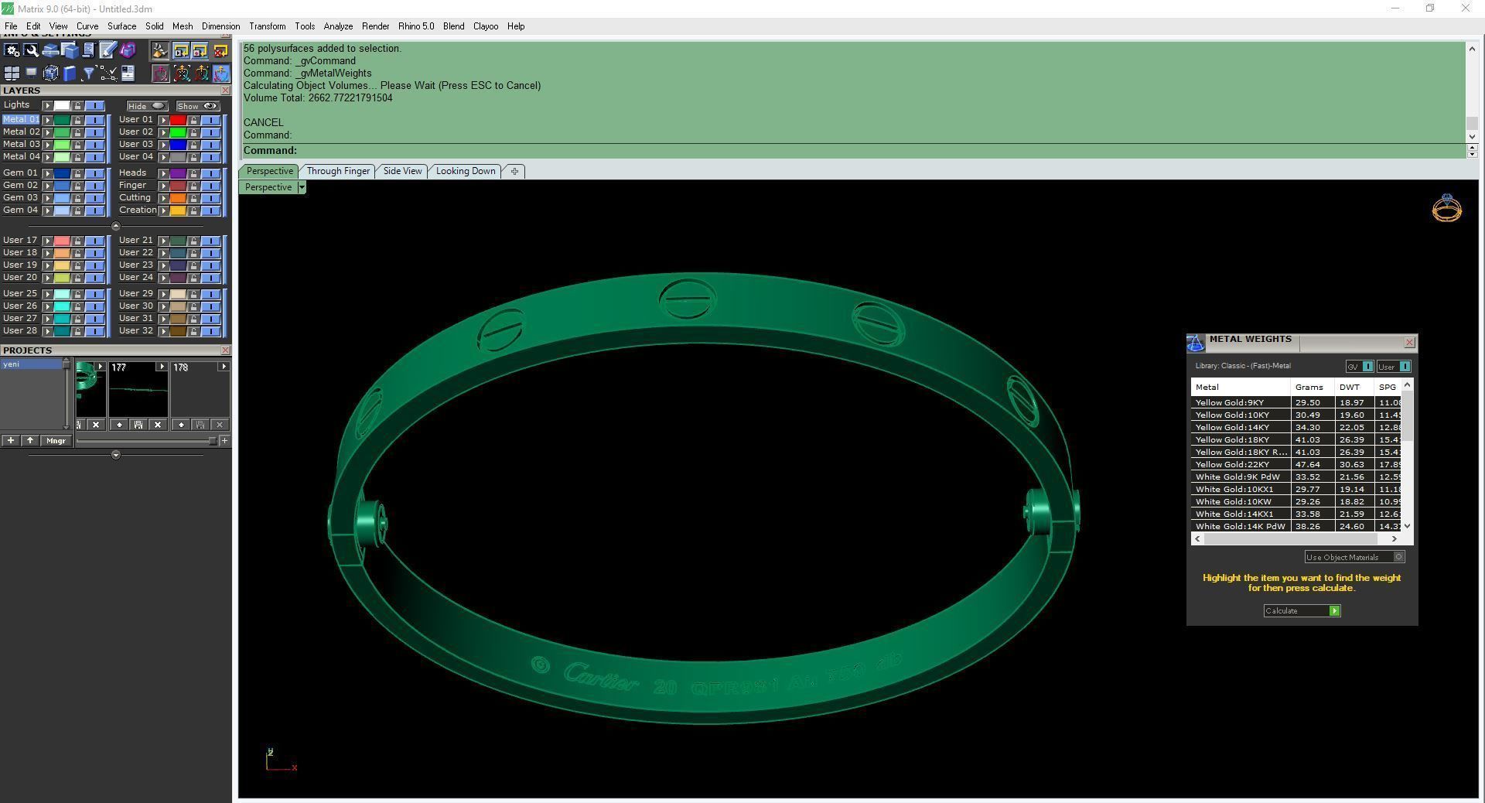Close the Metal Weights panel
Viewport: 1485px width, 803px height.
click(x=1409, y=342)
